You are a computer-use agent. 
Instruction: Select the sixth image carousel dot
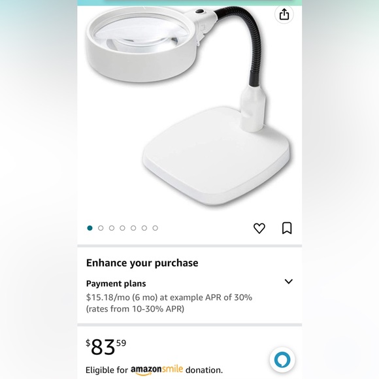click(x=144, y=228)
